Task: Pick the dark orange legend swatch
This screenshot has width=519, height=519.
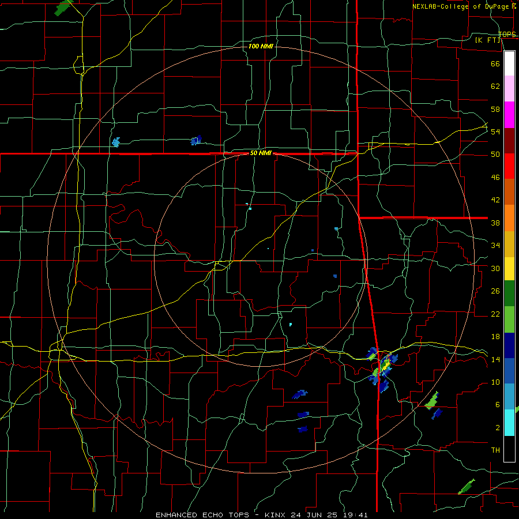Action: pos(509,191)
